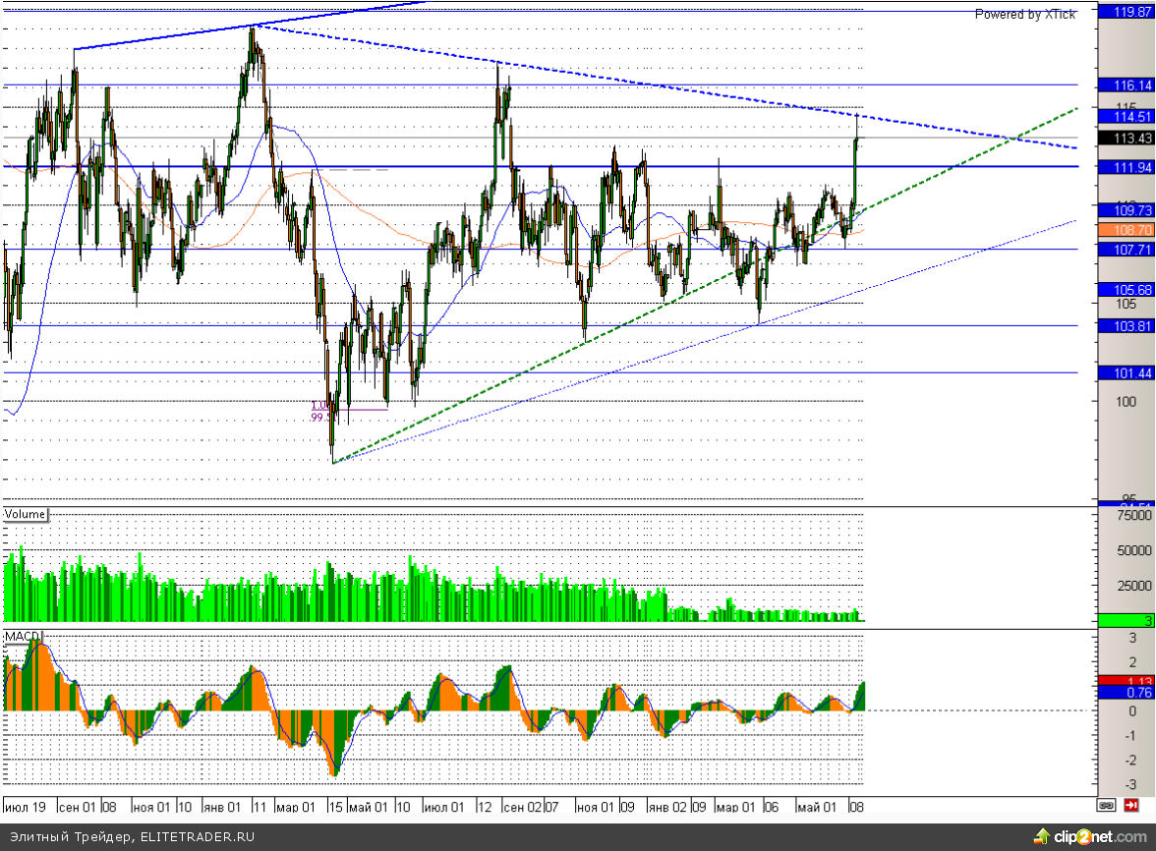The image size is (1156, 851).
Task: Click the Volume indicator label
Action: pos(26,514)
